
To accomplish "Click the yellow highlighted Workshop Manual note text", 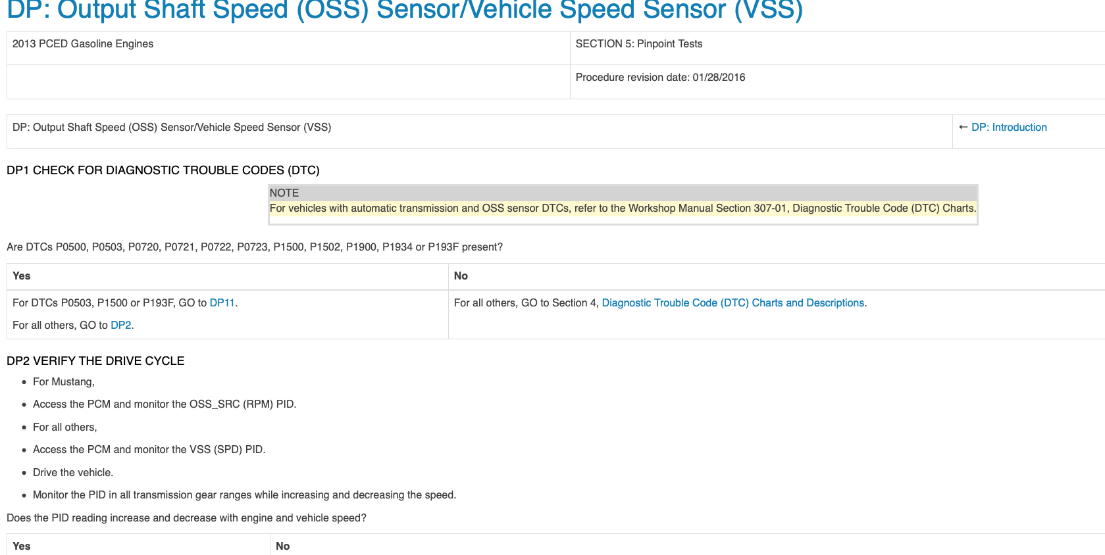I will tap(622, 208).
